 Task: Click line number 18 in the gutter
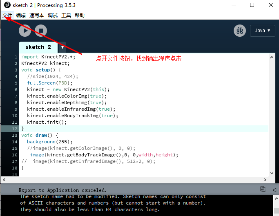(15, 168)
